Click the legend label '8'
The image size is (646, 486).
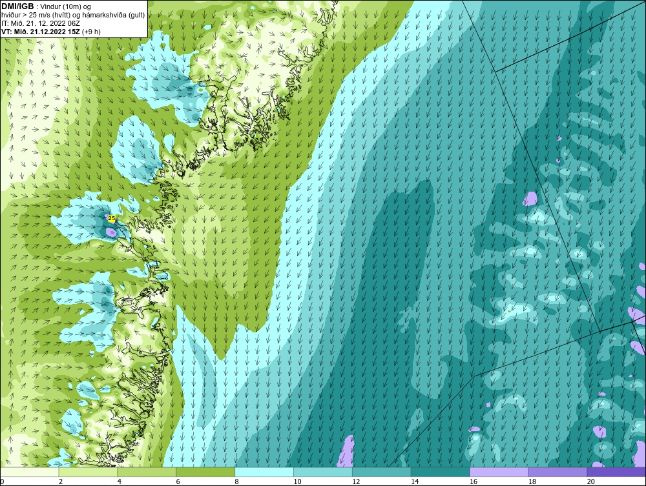(237, 481)
